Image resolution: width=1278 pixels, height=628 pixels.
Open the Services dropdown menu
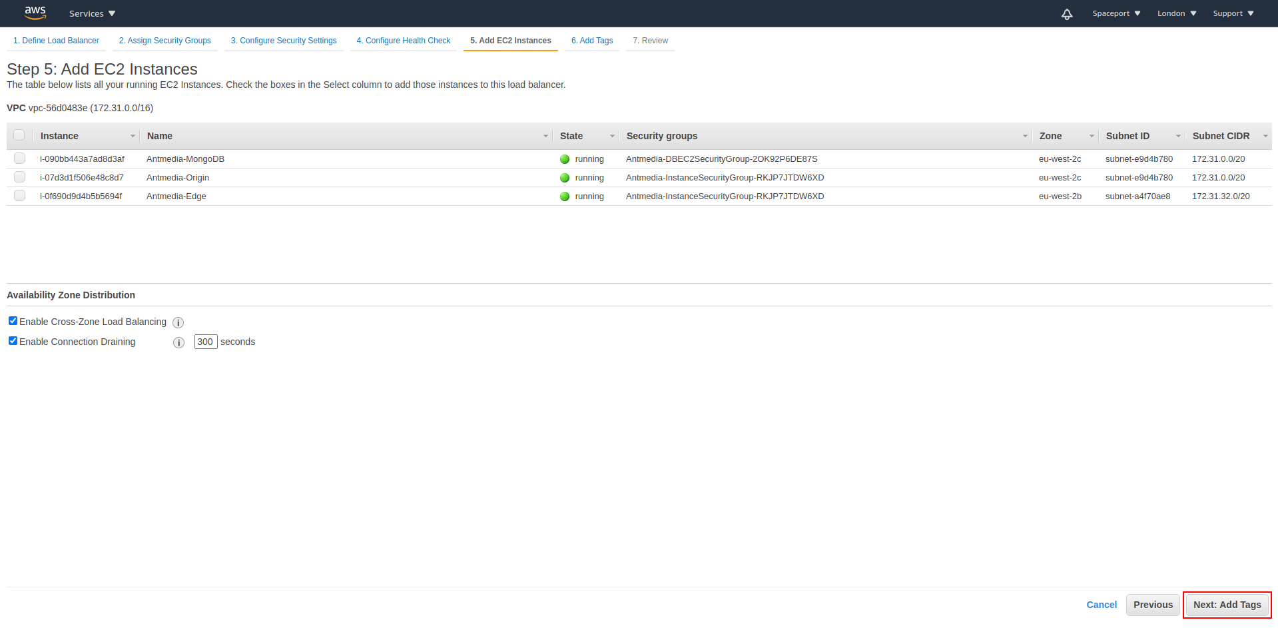pos(92,13)
